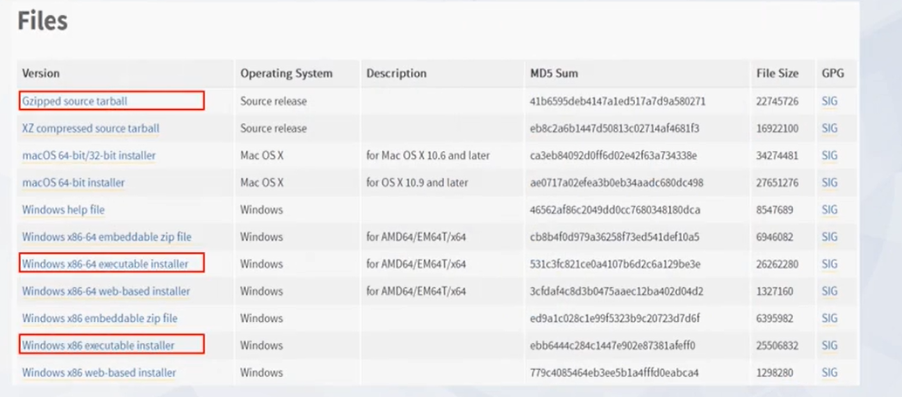Open the Windows help file link
902x397 pixels.
[x=64, y=210]
